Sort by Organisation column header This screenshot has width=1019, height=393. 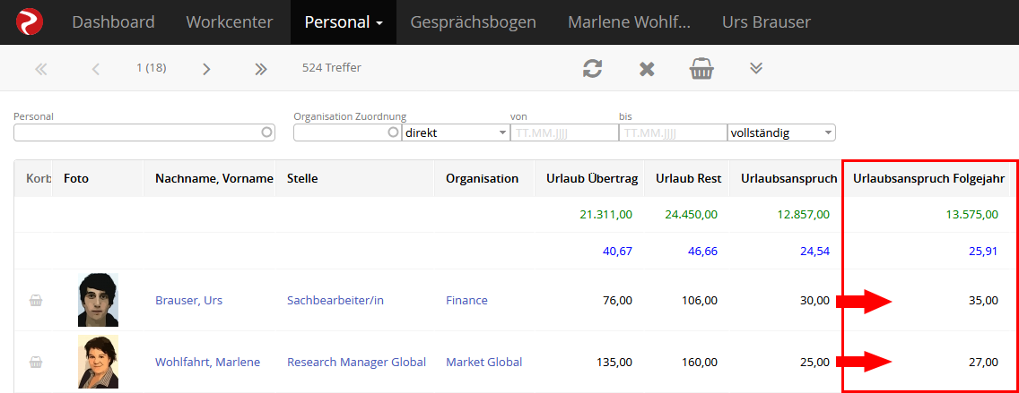[483, 178]
